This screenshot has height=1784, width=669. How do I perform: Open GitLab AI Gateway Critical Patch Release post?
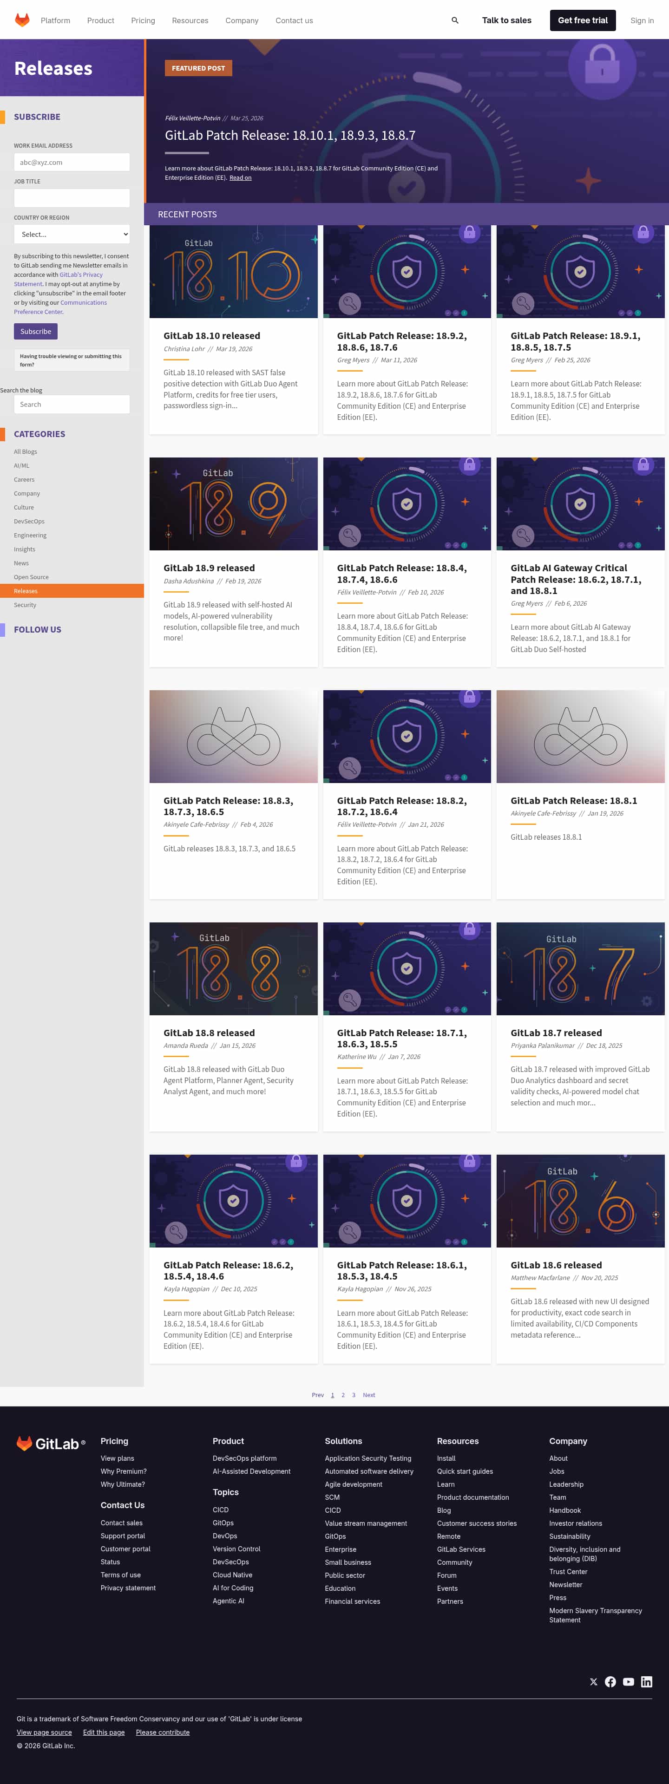tap(576, 579)
